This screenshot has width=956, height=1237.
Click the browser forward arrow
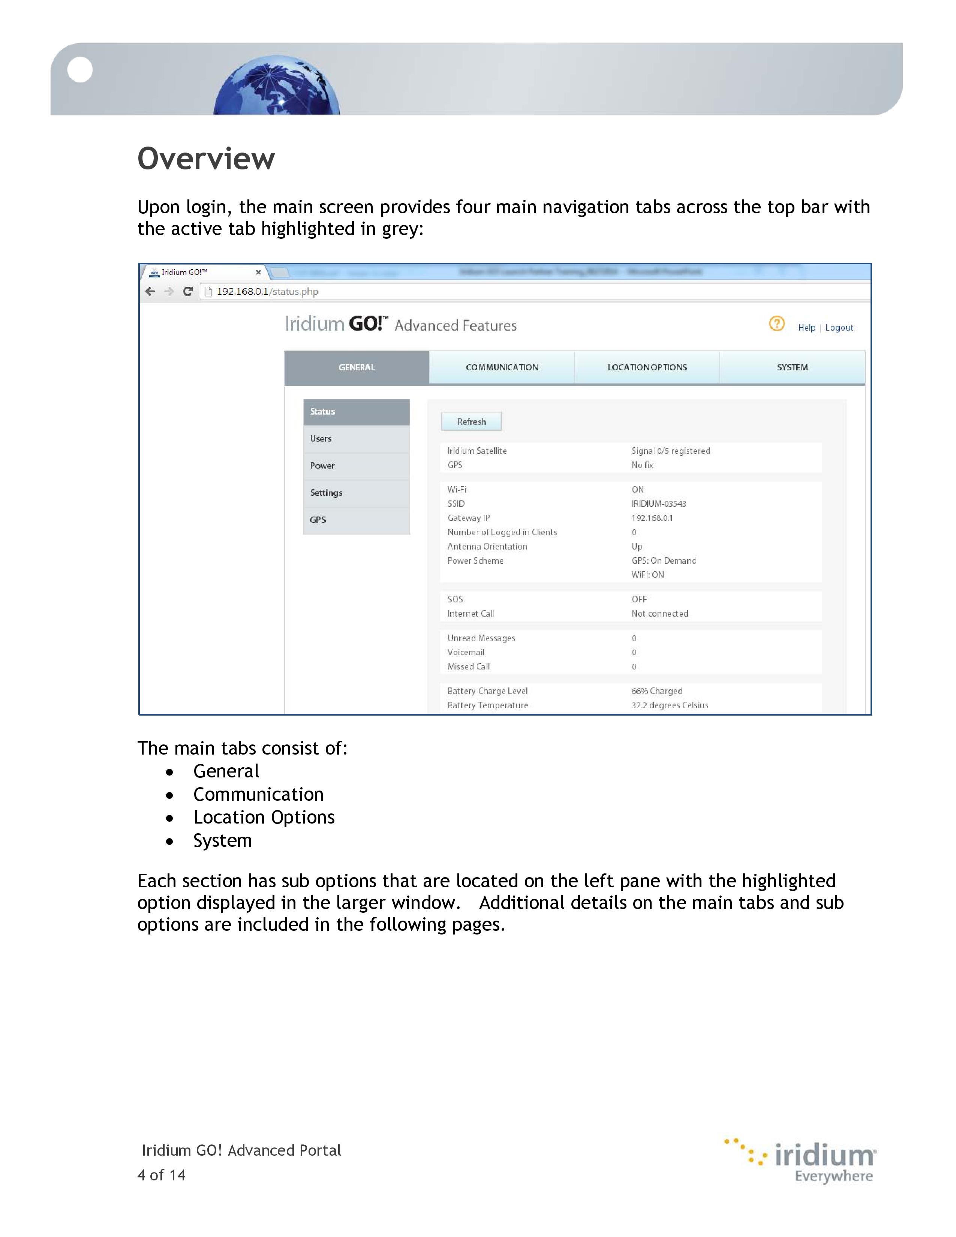(x=169, y=292)
